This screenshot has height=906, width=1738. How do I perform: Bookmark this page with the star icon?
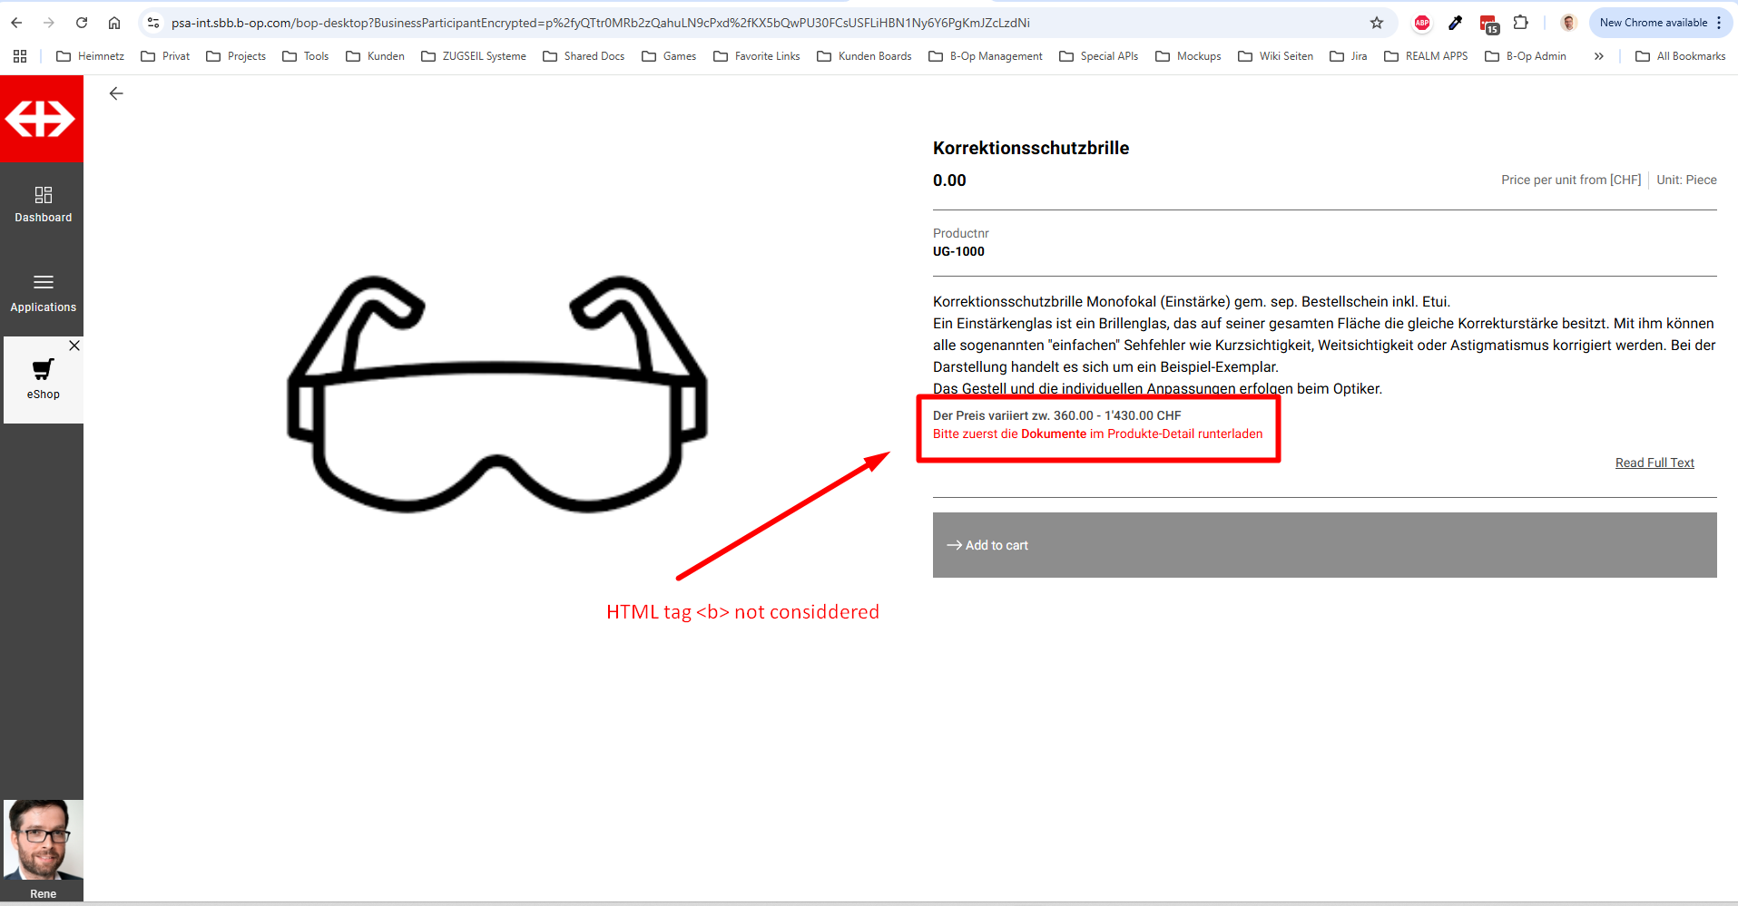(x=1377, y=23)
